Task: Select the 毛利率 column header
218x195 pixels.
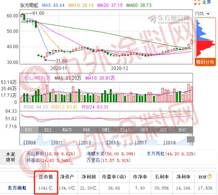Action: click(161, 177)
